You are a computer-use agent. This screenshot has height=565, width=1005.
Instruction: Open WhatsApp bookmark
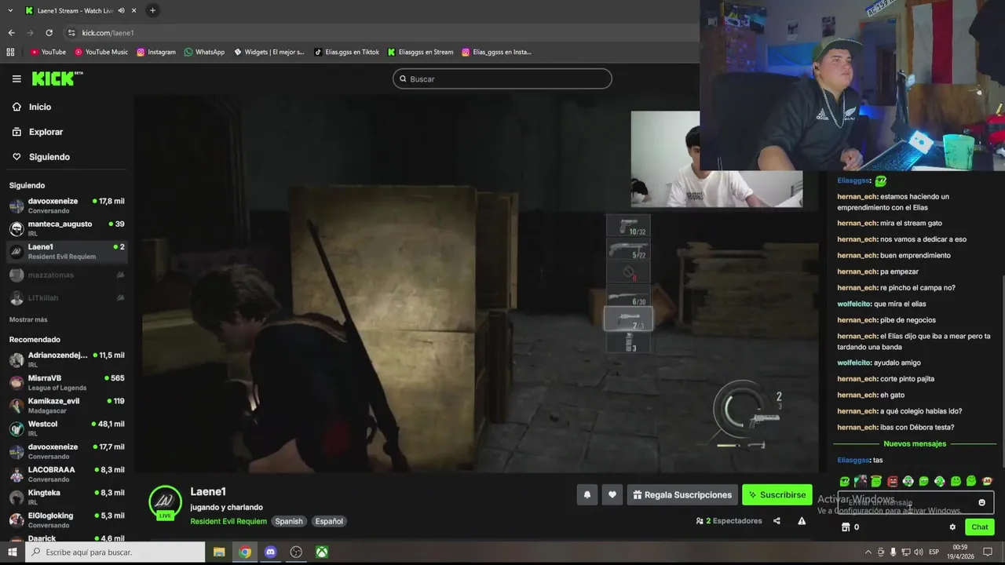(204, 52)
